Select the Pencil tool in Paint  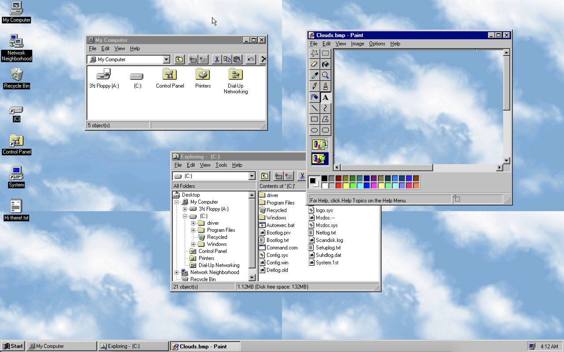314,86
